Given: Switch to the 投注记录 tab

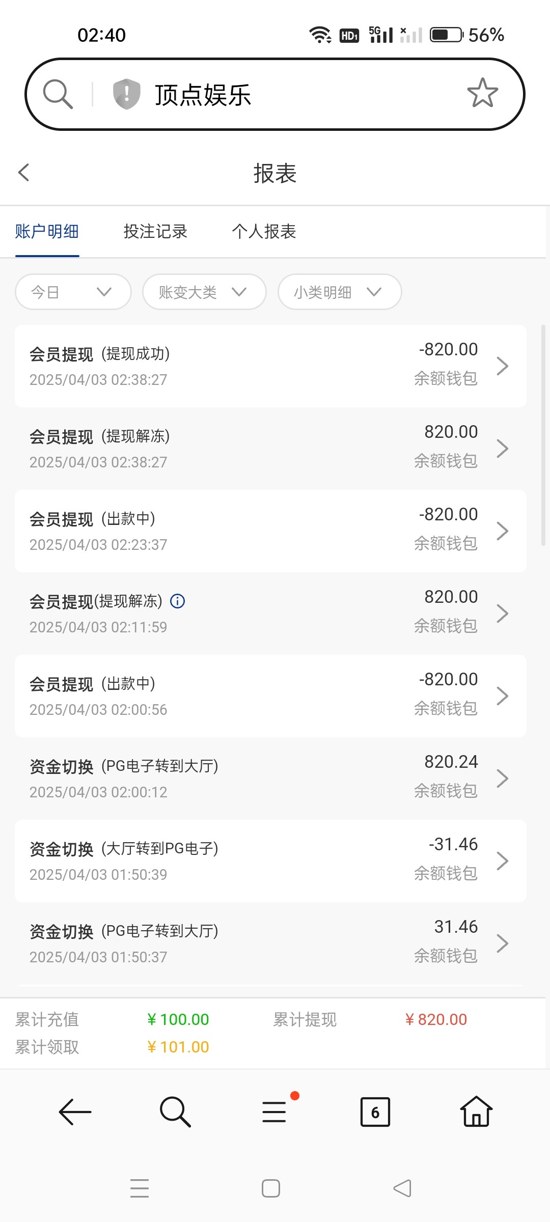Looking at the screenshot, I should coord(155,232).
